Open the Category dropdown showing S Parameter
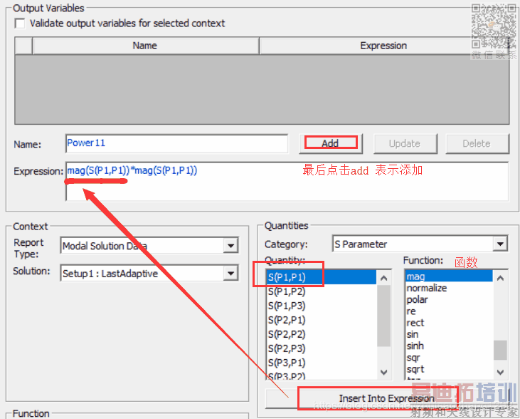 click(500, 244)
